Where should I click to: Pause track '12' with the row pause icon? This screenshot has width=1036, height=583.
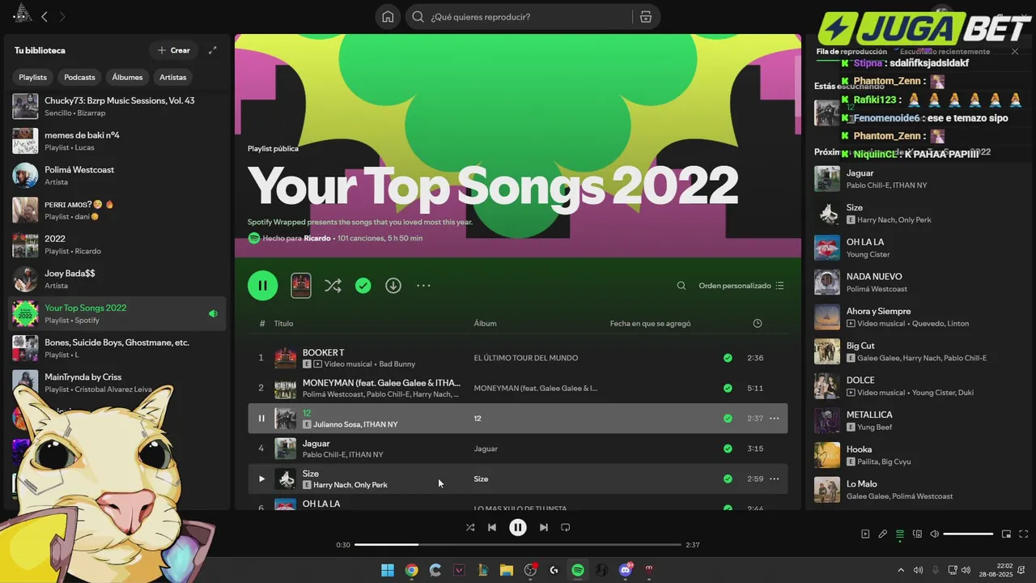pos(261,419)
